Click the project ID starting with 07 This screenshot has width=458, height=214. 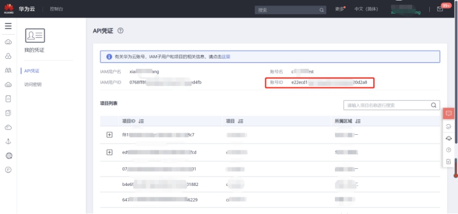tap(159, 169)
